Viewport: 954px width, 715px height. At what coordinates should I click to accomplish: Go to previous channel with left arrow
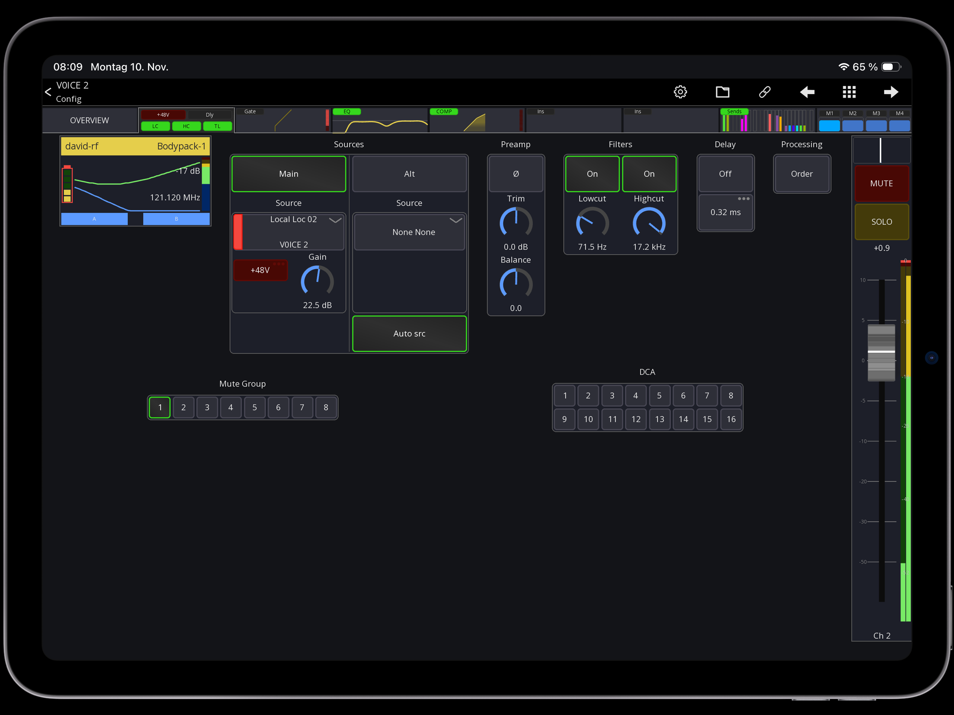coord(807,92)
